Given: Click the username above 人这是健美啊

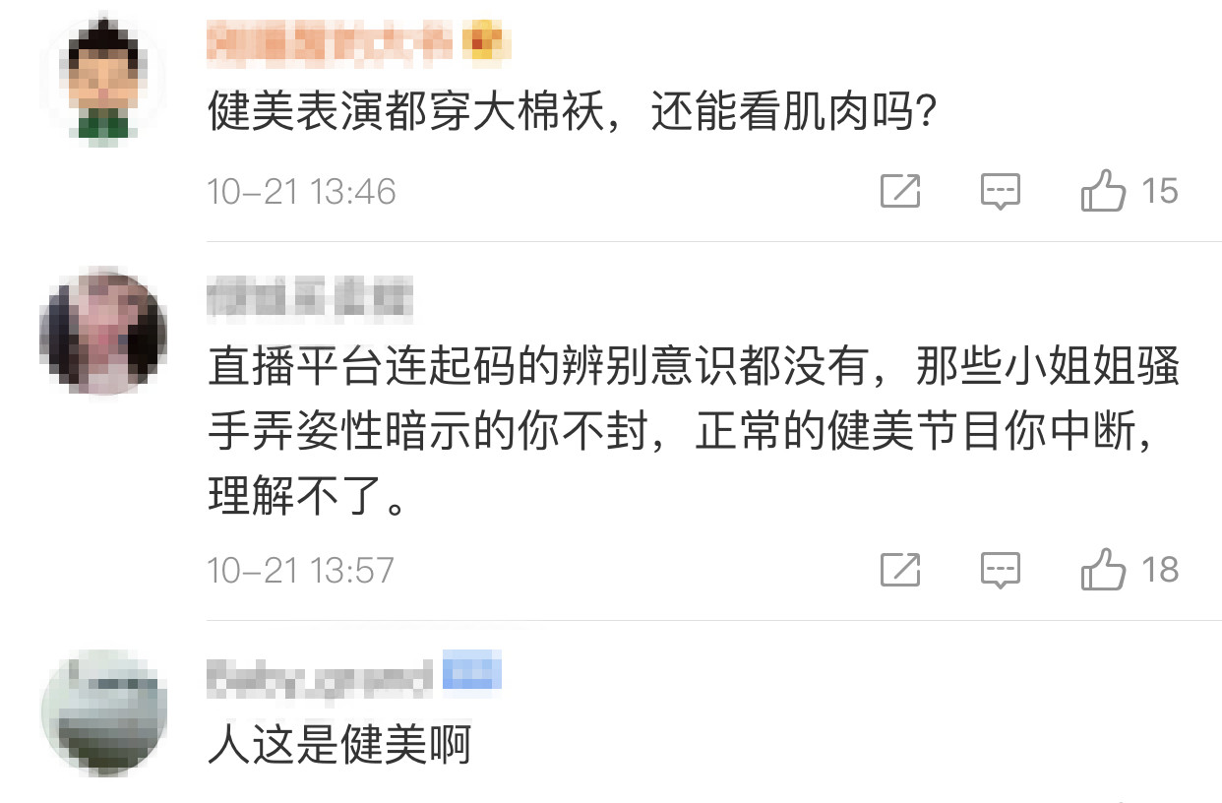Looking at the screenshot, I should click(x=320, y=678).
